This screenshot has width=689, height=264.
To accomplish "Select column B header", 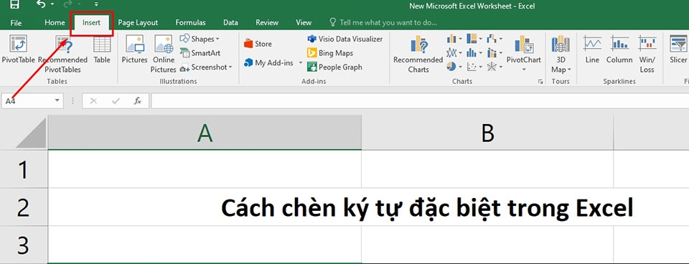I will pyautogui.click(x=487, y=133).
